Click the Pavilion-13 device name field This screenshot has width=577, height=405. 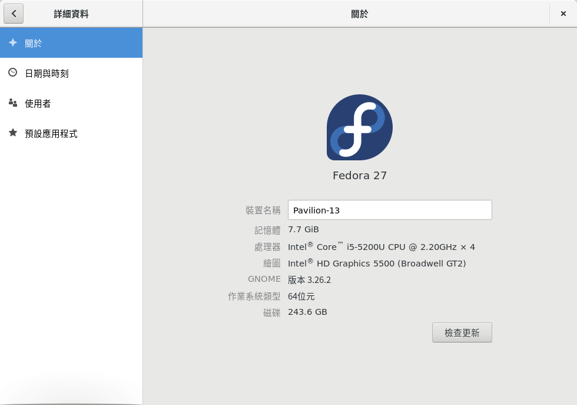(390, 210)
